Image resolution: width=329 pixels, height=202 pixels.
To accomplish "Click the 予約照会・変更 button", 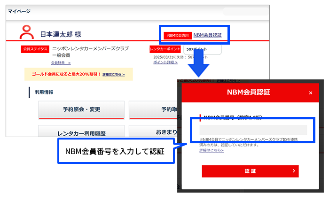I will pyautogui.click(x=81, y=110).
